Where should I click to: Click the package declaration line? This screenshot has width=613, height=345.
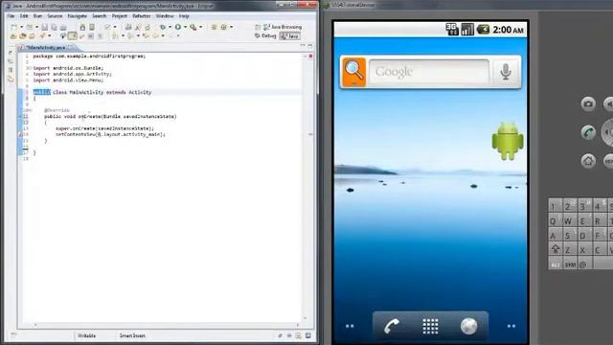click(89, 56)
